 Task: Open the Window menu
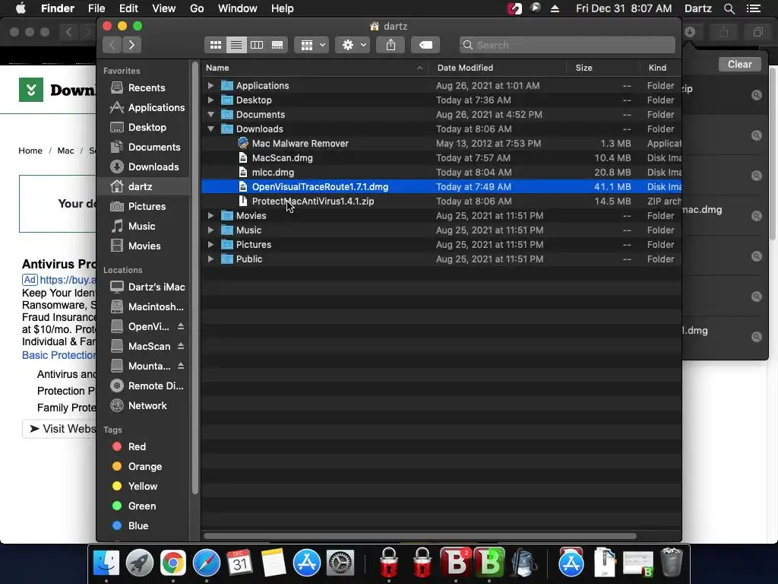pos(238,8)
